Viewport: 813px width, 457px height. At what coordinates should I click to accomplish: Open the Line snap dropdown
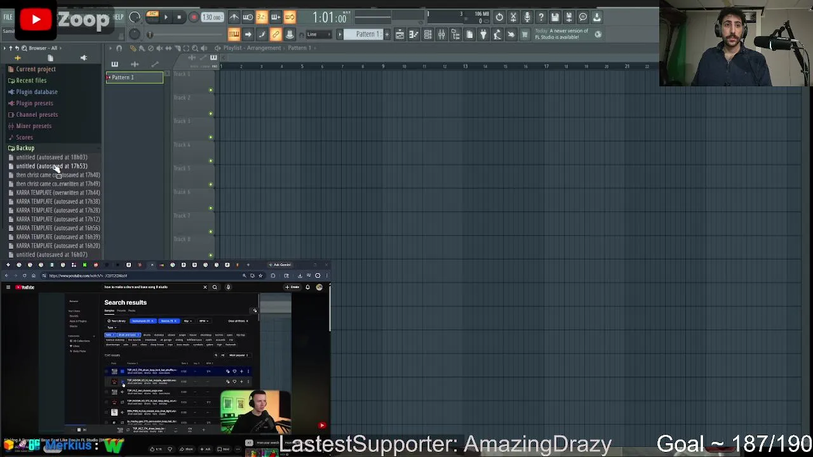(x=318, y=34)
